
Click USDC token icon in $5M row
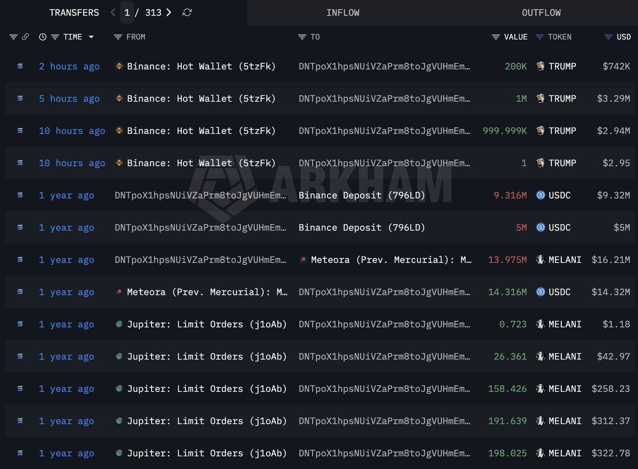click(541, 227)
